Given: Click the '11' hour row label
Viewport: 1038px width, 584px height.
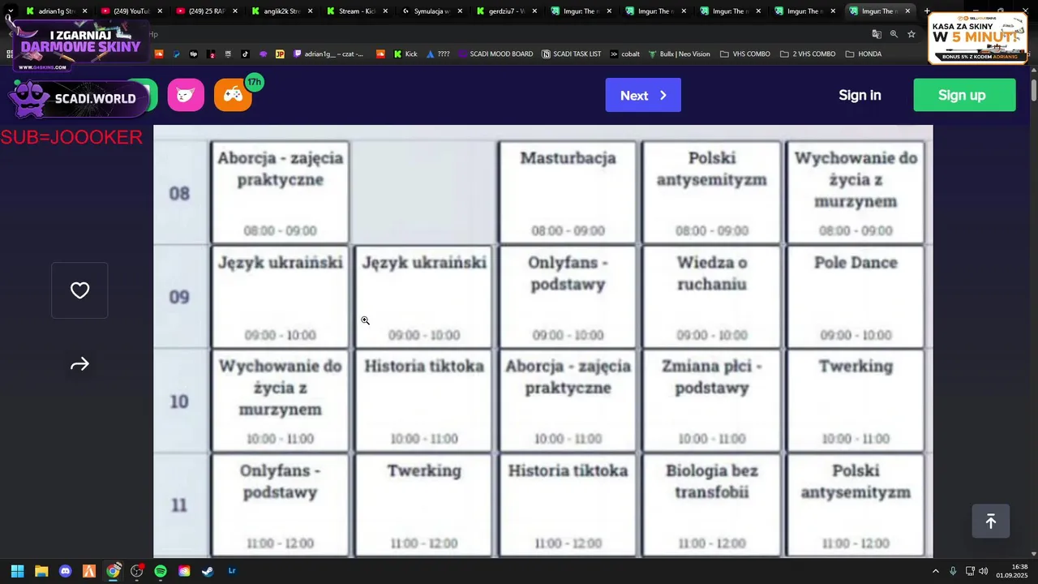Looking at the screenshot, I should [179, 505].
